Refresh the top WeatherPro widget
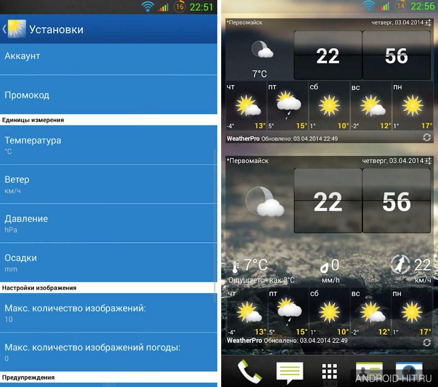438x387 pixels. 427,137
